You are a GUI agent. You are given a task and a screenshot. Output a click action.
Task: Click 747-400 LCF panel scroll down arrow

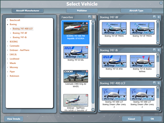point(158,109)
